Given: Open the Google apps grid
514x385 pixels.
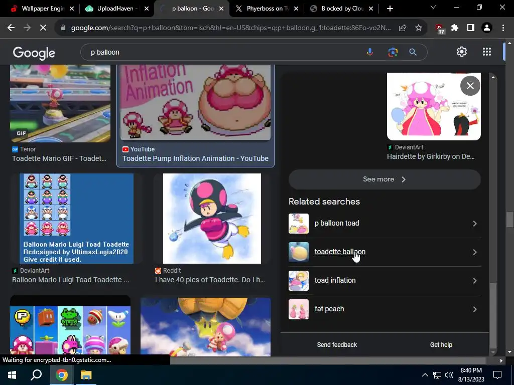Looking at the screenshot, I should (x=487, y=52).
